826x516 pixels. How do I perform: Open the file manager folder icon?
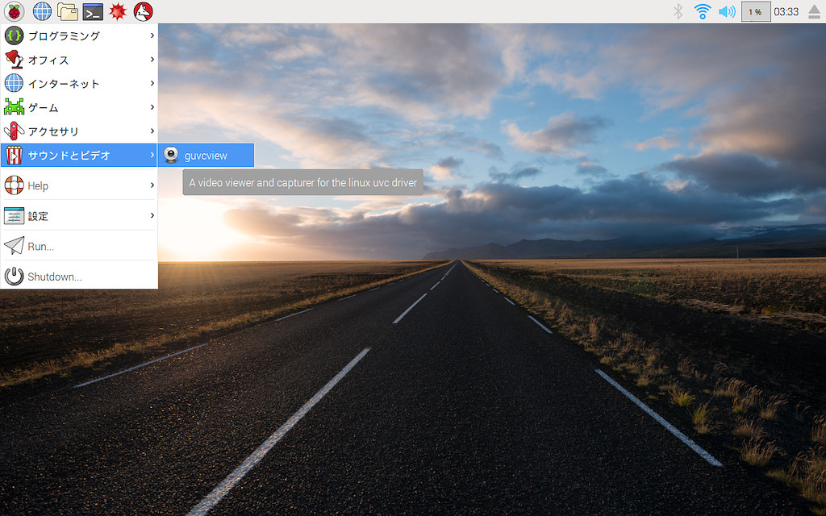pos(68,11)
